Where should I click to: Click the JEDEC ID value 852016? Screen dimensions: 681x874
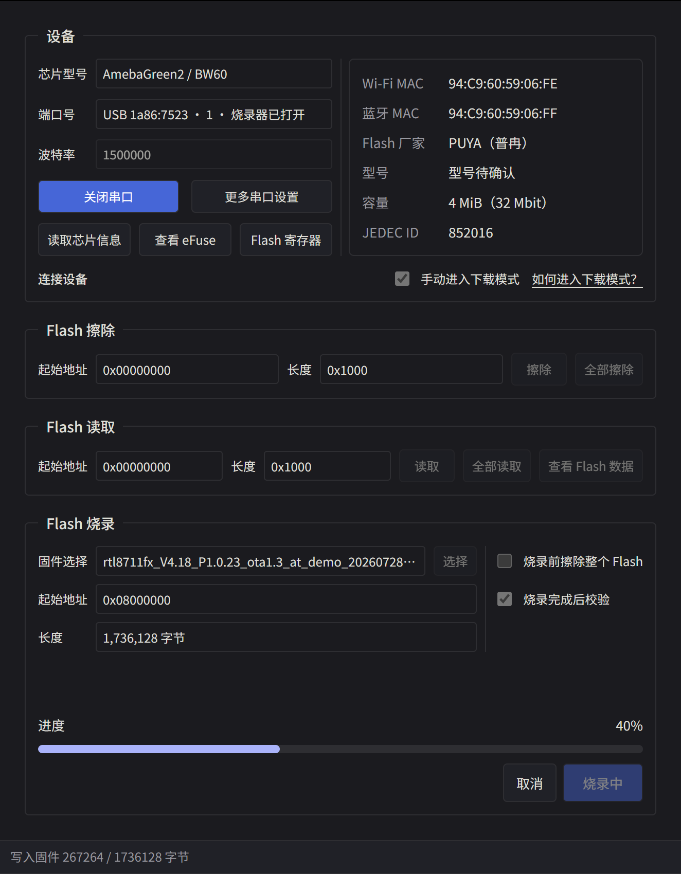coord(471,233)
